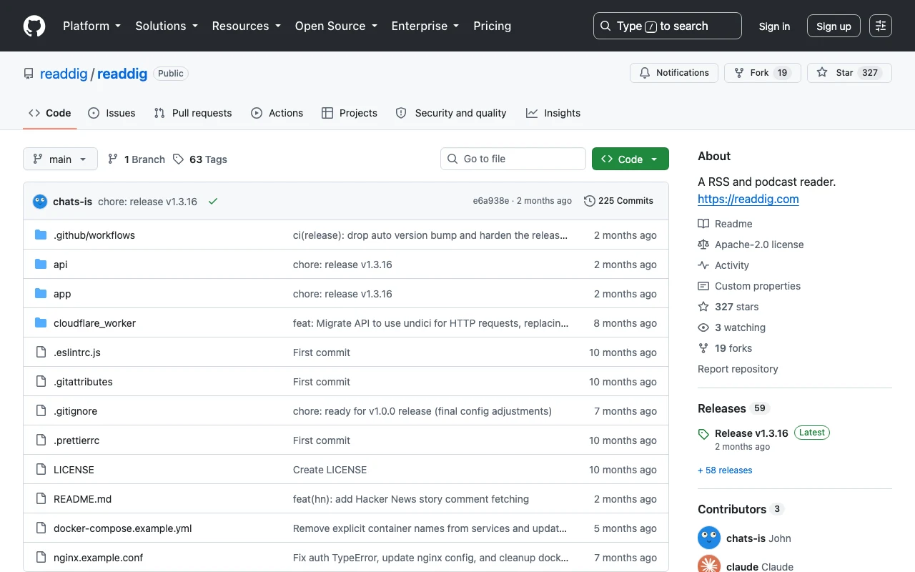Switch to the Code tab
Screen dimensions: 915x572
(x=50, y=113)
